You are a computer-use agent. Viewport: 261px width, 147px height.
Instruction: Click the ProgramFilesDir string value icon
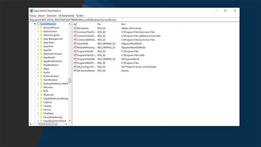[x=75, y=51]
